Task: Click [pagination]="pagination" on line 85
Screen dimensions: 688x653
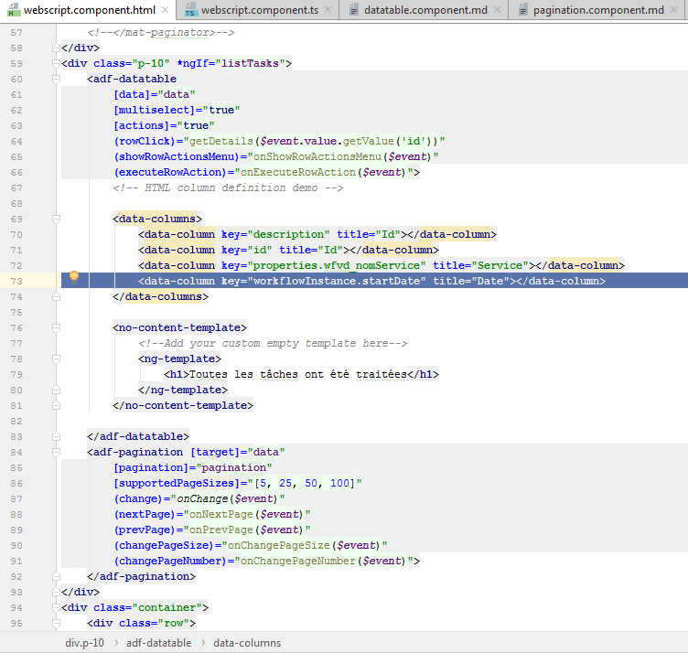Action: [x=193, y=468]
